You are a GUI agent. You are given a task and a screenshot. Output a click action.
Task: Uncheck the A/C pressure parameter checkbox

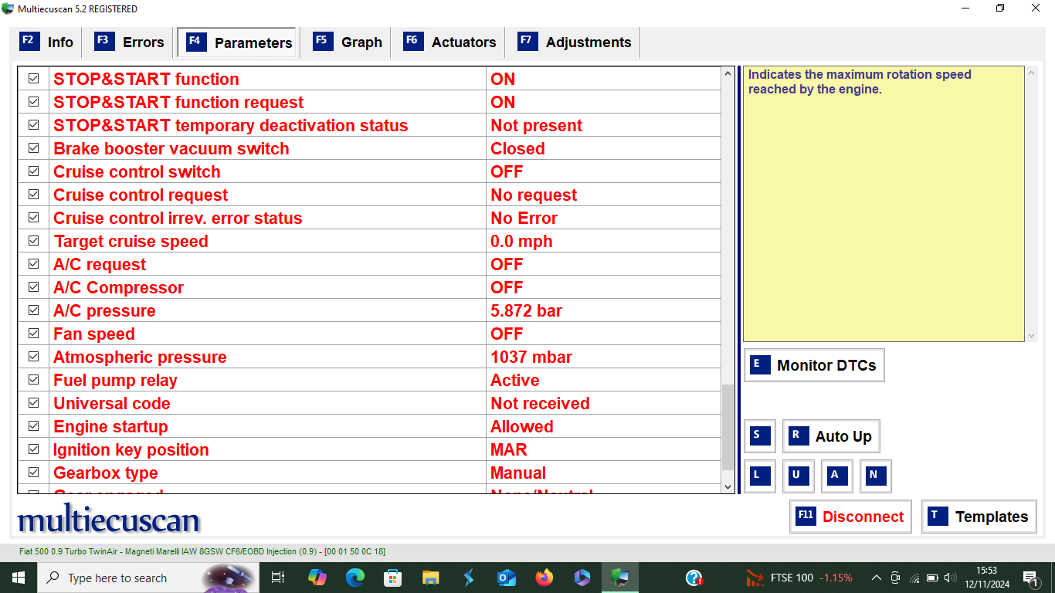point(34,310)
